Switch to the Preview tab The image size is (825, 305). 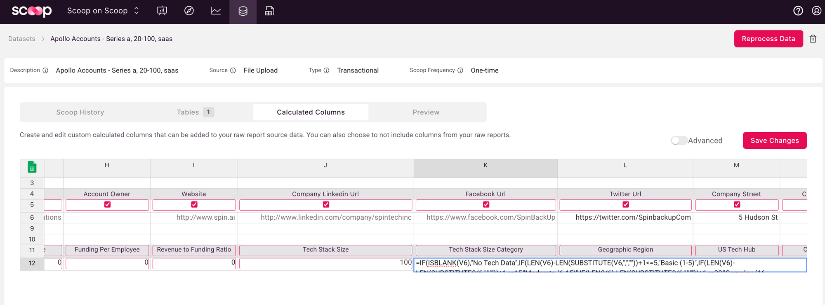(426, 112)
